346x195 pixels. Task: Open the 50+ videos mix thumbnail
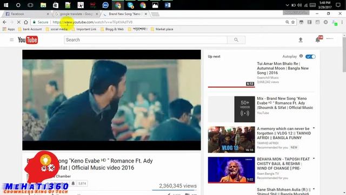[231, 109]
